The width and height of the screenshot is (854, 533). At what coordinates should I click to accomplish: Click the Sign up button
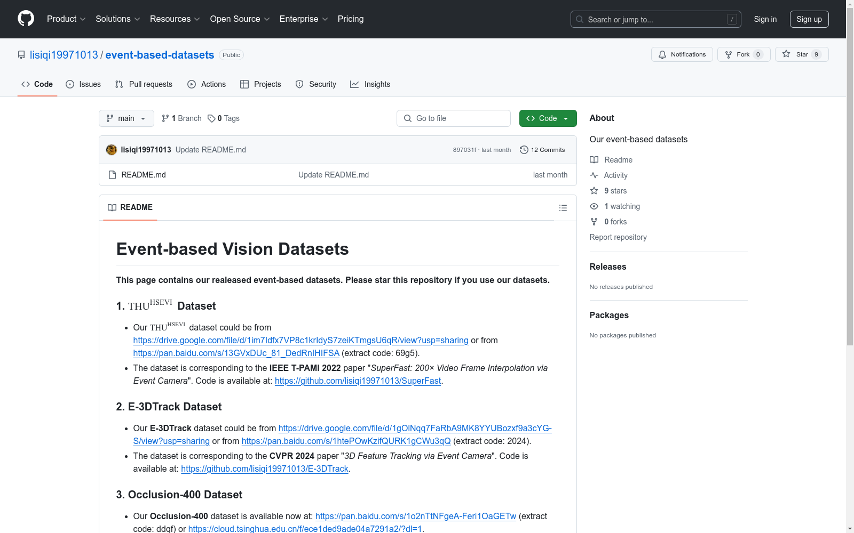click(809, 19)
